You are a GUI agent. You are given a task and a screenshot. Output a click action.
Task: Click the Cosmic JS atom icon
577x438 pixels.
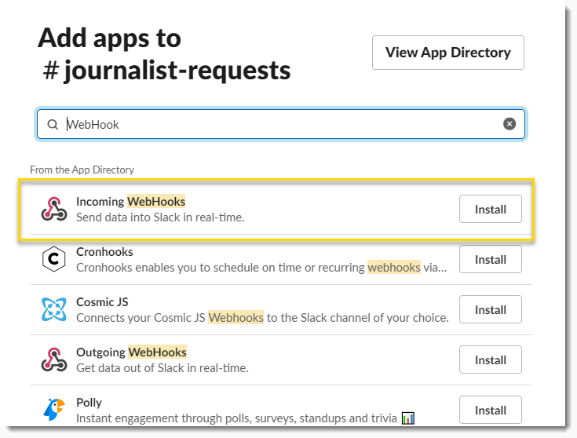coord(53,309)
